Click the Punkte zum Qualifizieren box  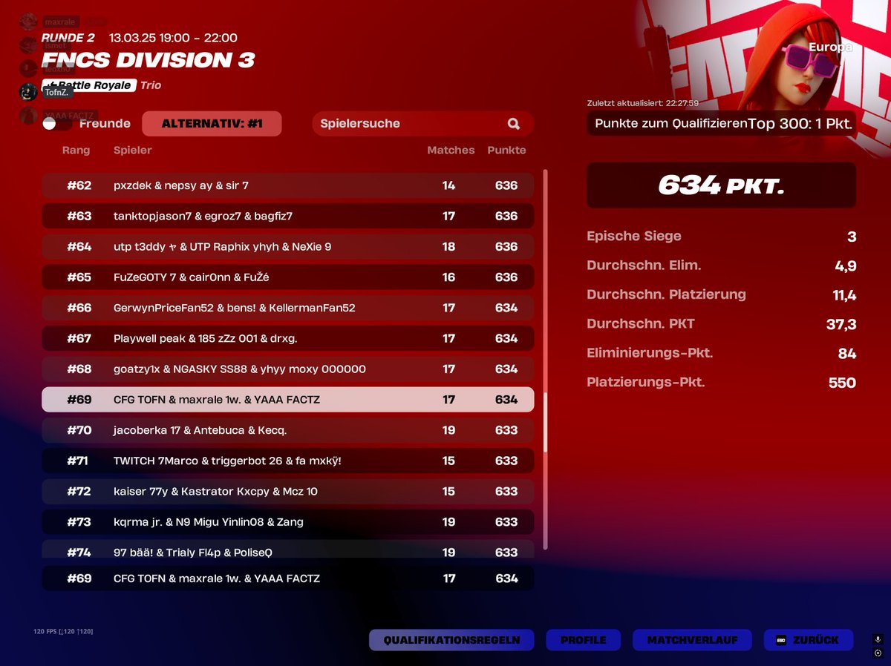point(721,124)
